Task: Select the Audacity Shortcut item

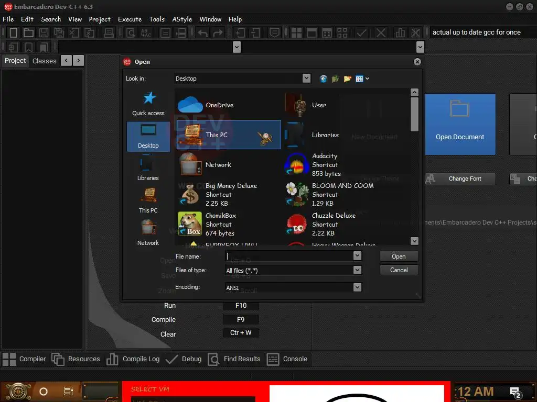Action: (x=334, y=165)
